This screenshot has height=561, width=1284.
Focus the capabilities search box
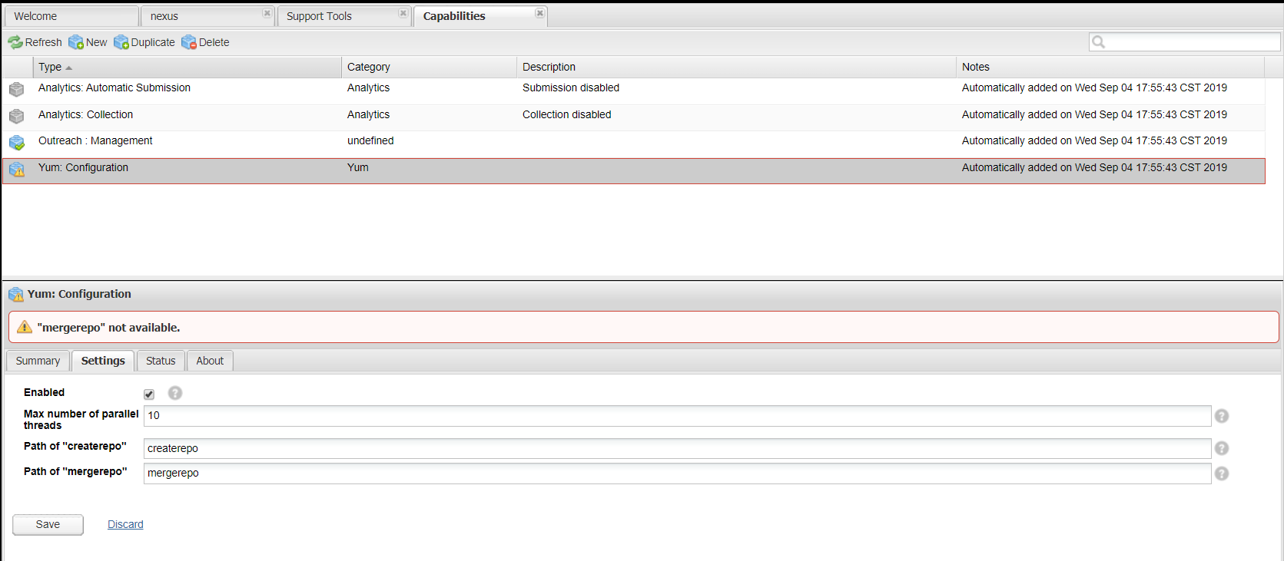(x=1192, y=42)
